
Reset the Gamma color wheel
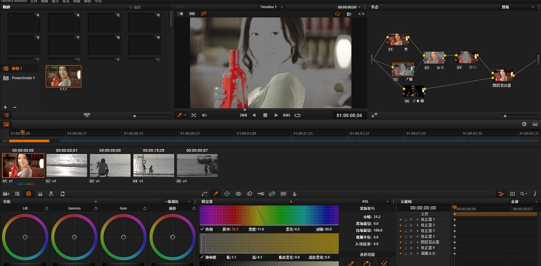[96, 209]
